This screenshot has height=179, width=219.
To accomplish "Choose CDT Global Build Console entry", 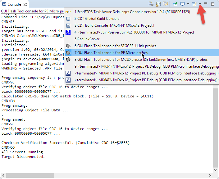I will coord(97,19).
